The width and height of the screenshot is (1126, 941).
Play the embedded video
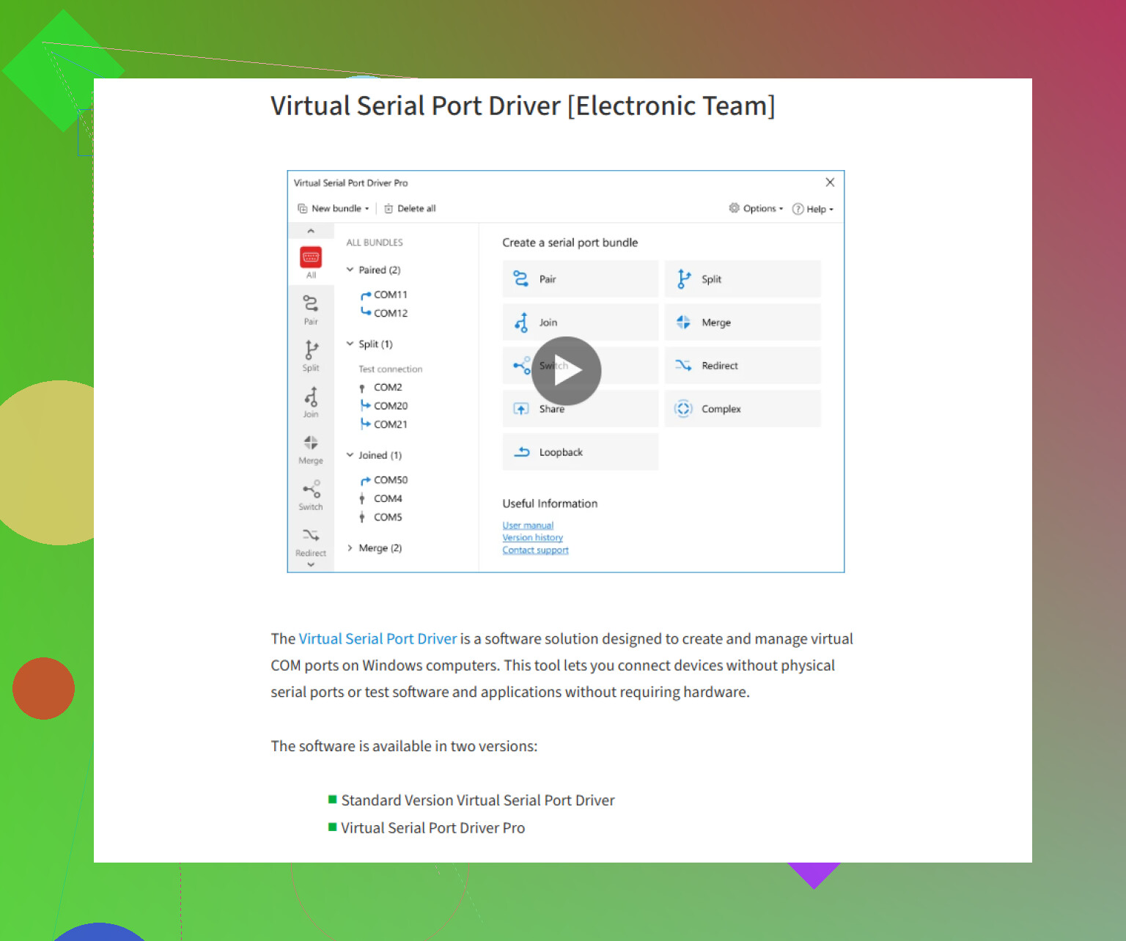[x=566, y=371]
